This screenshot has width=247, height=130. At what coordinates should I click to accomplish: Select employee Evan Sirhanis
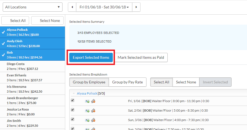32,78
